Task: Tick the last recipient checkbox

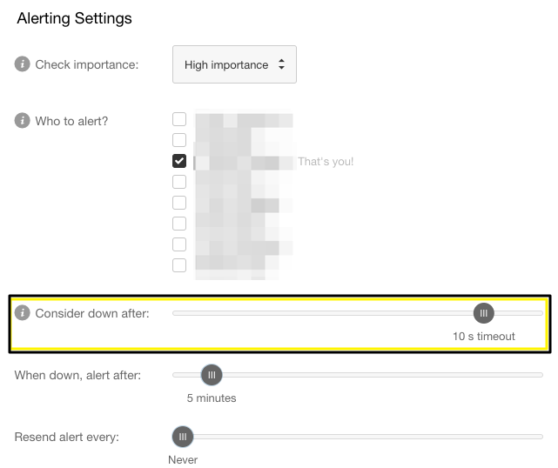Action: (179, 265)
